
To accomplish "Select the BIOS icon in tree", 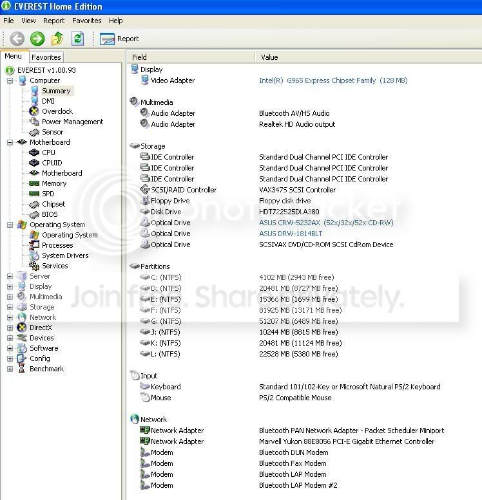I will click(x=34, y=214).
